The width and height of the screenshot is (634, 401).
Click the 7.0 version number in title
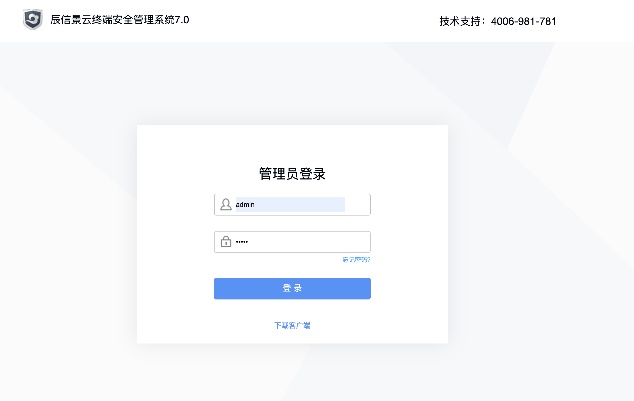click(182, 20)
